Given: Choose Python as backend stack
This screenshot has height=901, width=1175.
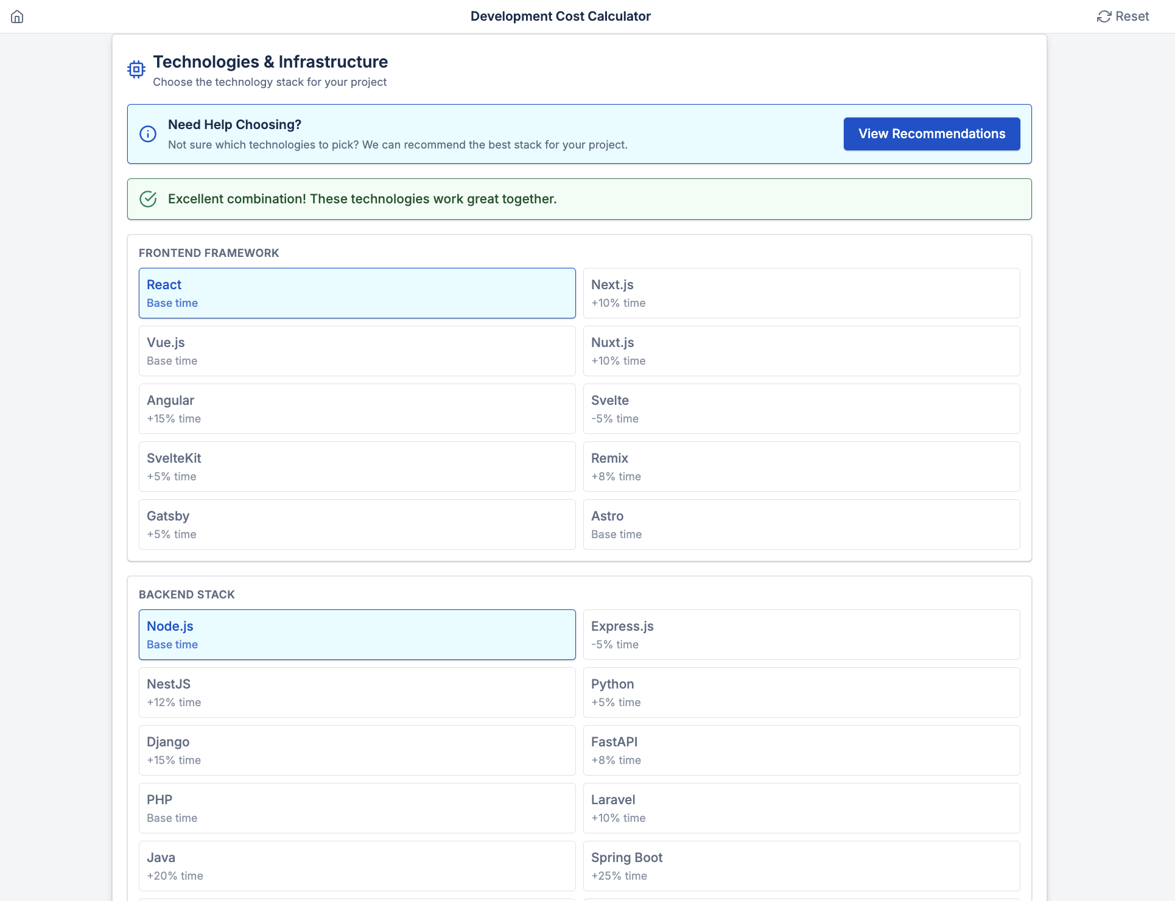Looking at the screenshot, I should (x=801, y=692).
